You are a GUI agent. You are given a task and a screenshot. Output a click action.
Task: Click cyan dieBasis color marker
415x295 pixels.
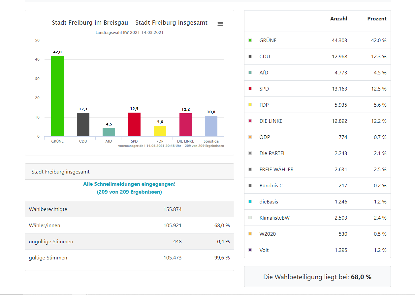(250, 201)
